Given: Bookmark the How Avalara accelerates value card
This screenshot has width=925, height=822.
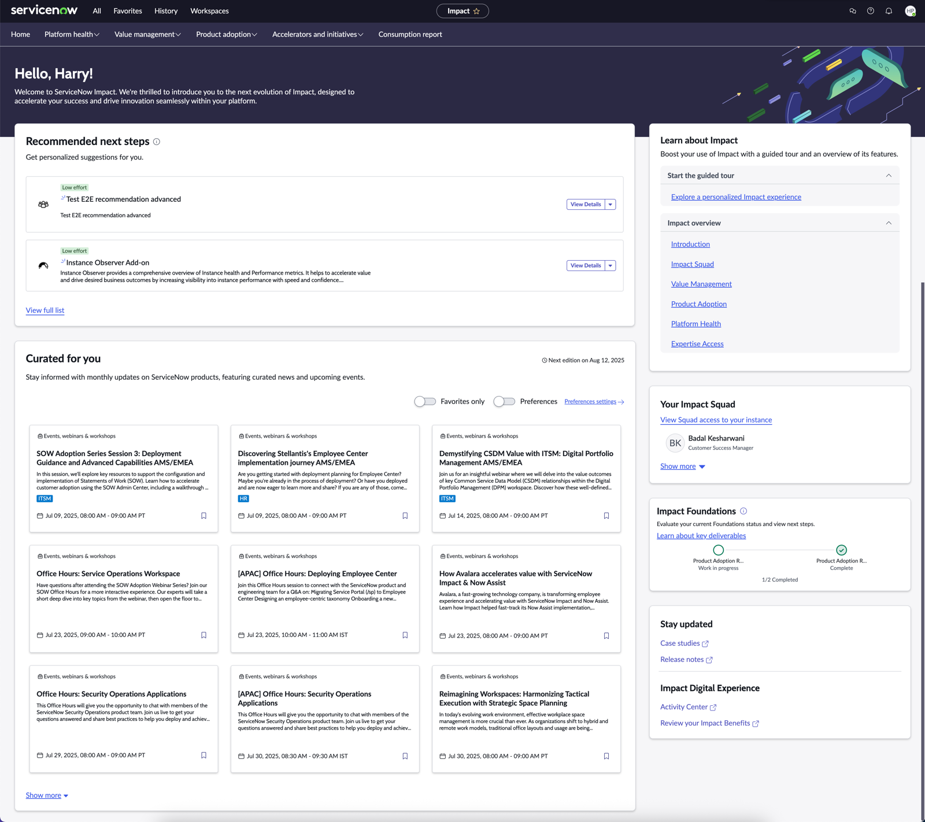Looking at the screenshot, I should 606,636.
